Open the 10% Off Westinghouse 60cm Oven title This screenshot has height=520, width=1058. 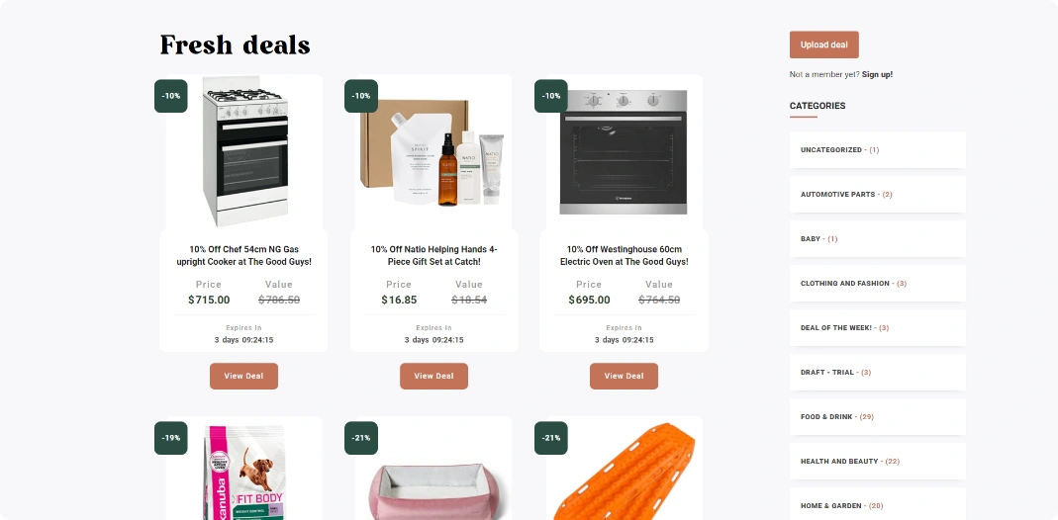point(625,255)
